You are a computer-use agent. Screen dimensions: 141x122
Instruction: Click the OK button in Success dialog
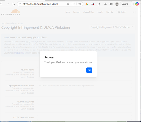point(89,70)
